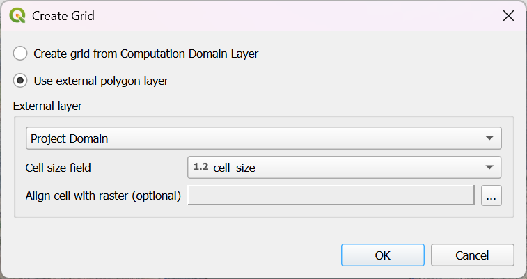Select the Use external polygon layer radio
Viewport: 527px width, 279px height.
(x=21, y=81)
